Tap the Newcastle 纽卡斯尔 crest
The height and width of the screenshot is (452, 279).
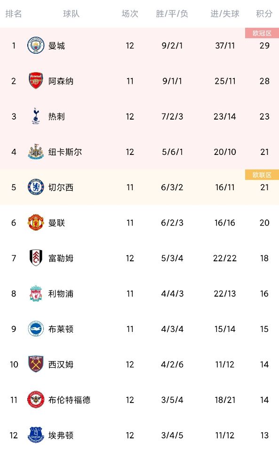[x=36, y=152]
